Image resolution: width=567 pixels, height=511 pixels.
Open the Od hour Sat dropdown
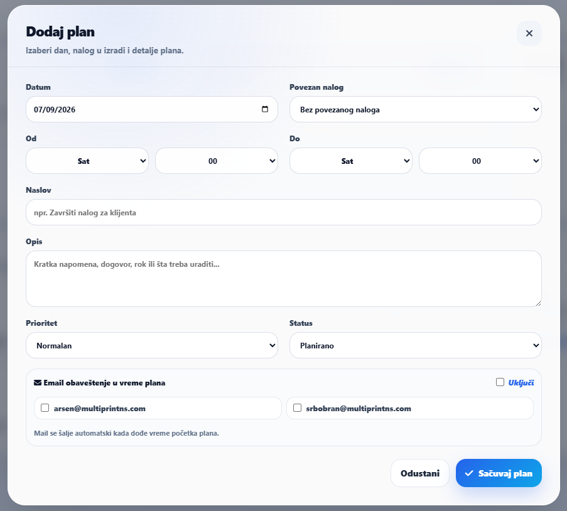87,161
